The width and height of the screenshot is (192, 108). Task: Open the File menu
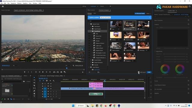click(x=1, y=3)
